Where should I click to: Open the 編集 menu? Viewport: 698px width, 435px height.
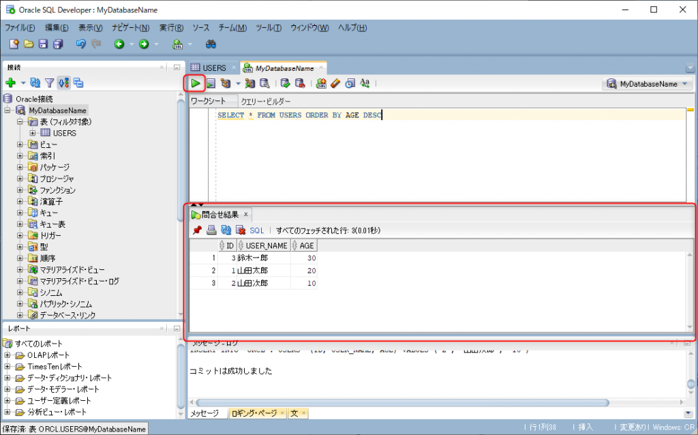57,27
